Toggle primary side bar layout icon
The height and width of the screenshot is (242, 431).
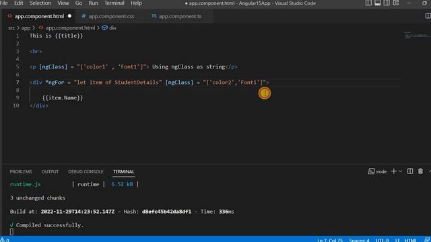tap(368, 3)
